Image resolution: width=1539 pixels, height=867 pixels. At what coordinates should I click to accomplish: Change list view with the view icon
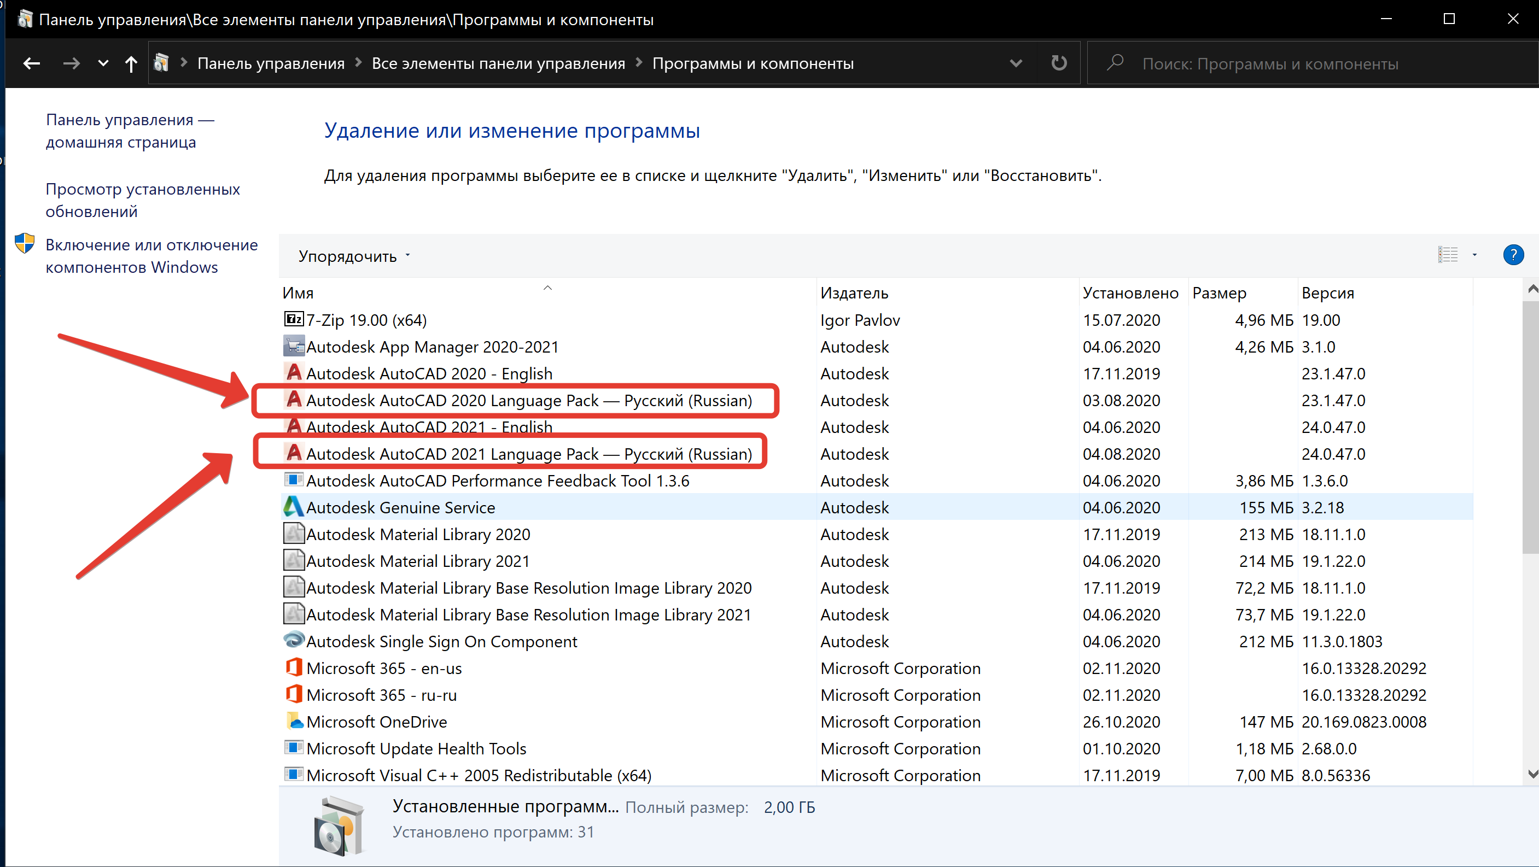[1448, 255]
